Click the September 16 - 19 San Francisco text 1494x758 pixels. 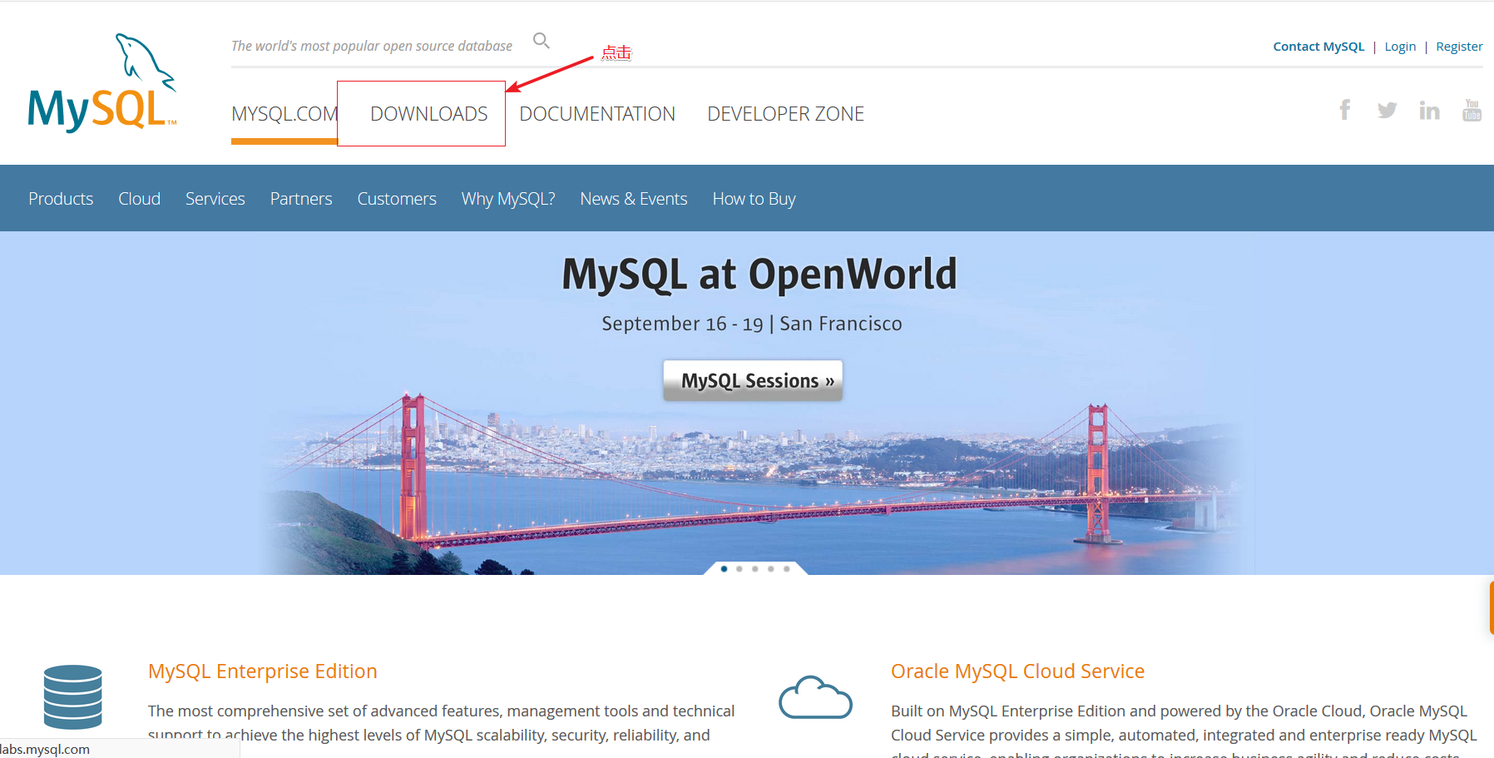(x=752, y=324)
